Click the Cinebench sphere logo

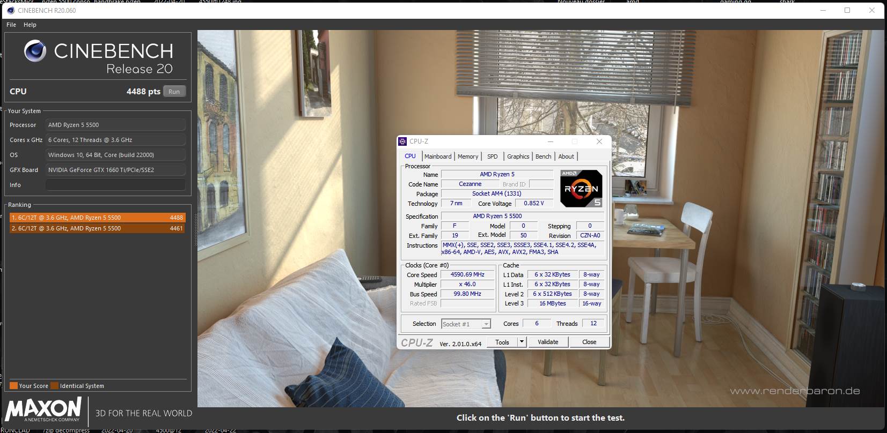tap(35, 51)
